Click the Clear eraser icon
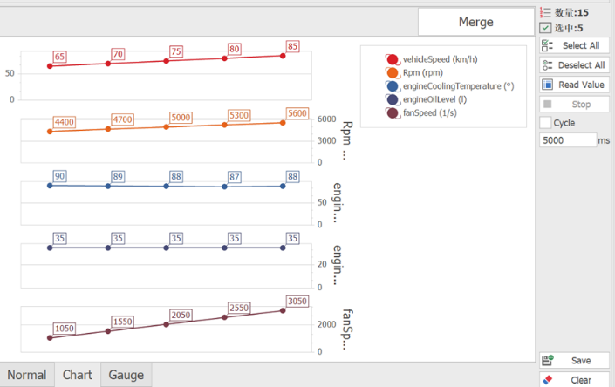This screenshot has height=387, width=615. pyautogui.click(x=548, y=380)
